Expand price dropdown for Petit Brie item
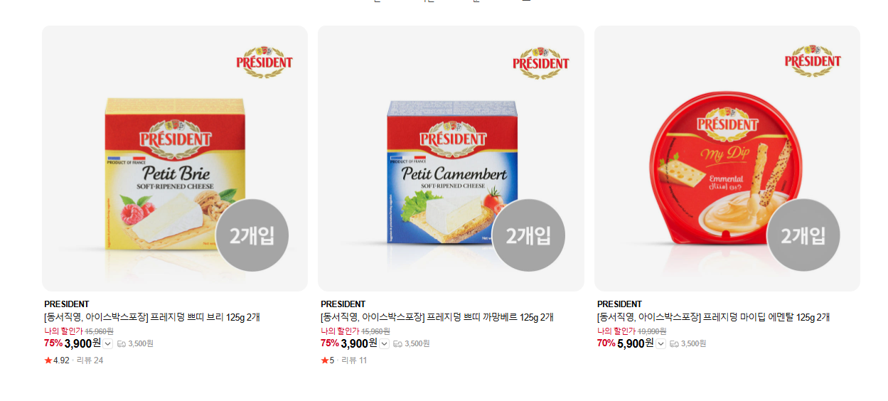The image size is (888, 401). pos(108,344)
